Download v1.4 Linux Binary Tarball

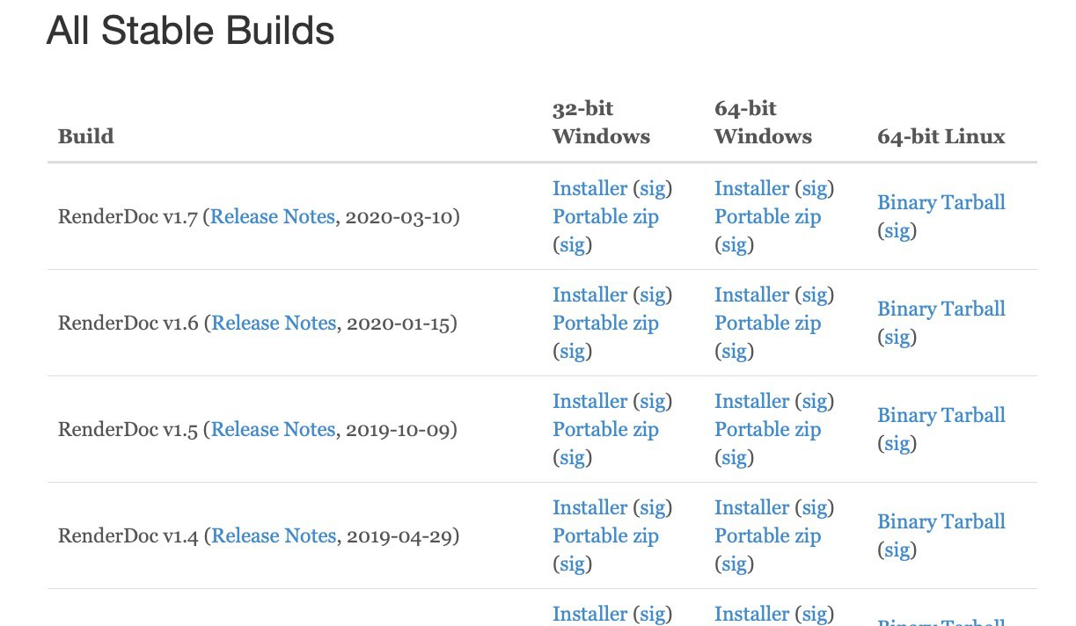click(x=941, y=521)
